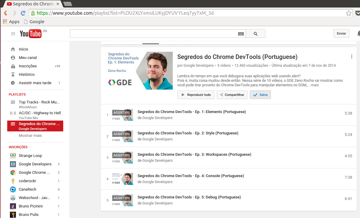Click the browser forward arrow
The width and height of the screenshot is (360, 218).
point(14,13)
